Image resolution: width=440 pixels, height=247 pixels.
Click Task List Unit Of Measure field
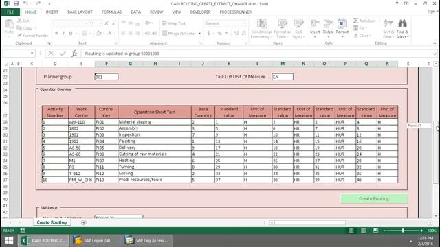tap(283, 77)
